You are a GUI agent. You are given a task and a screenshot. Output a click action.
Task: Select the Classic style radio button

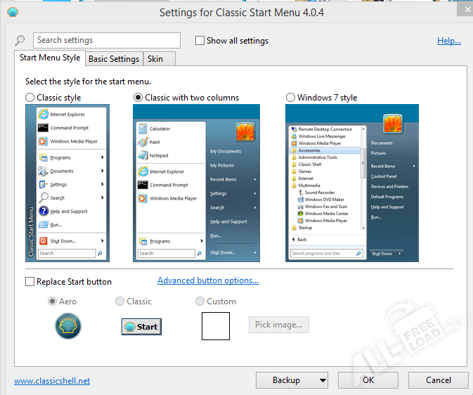(x=30, y=98)
